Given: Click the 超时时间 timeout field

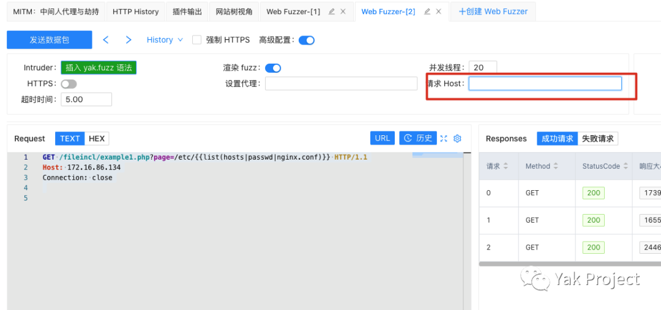Looking at the screenshot, I should coord(86,100).
